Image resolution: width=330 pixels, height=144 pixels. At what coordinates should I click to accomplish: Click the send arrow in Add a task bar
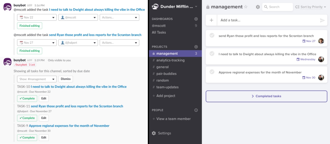pyautogui.click(x=322, y=20)
